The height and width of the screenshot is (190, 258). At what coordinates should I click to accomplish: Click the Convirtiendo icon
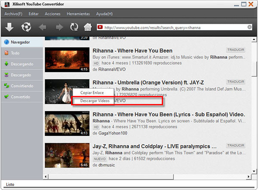[x=6, y=86]
